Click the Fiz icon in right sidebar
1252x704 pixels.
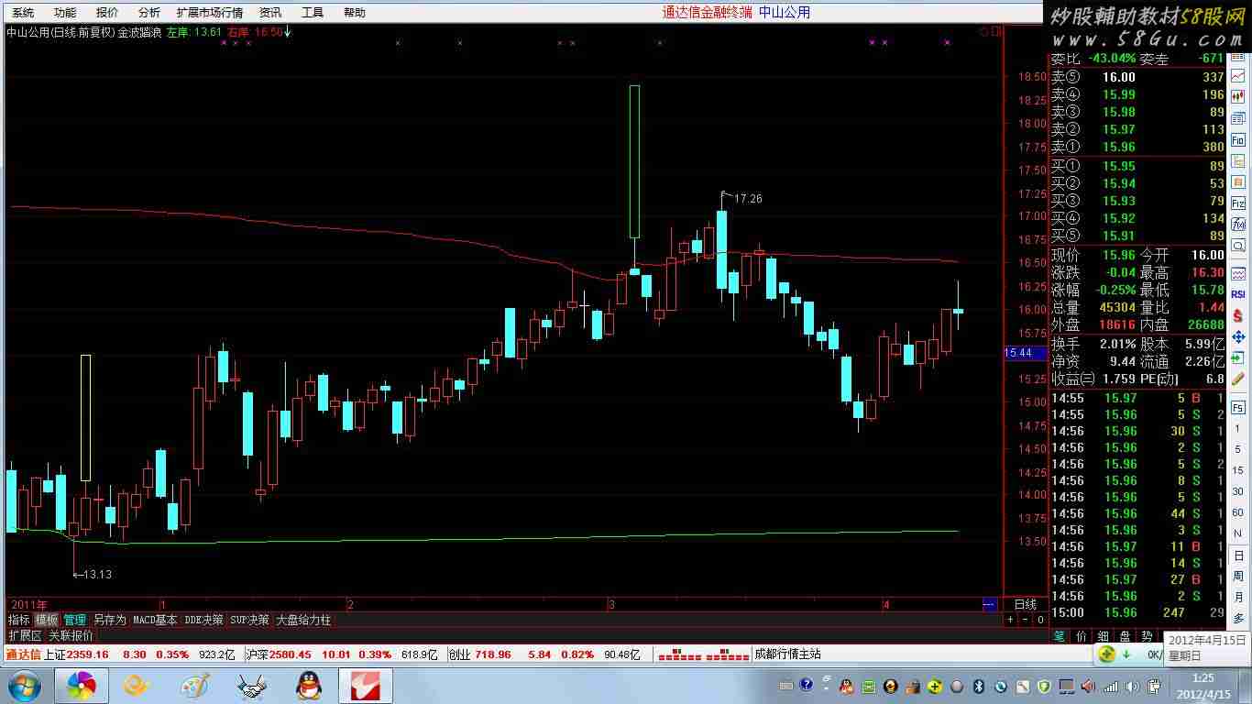(1238, 203)
